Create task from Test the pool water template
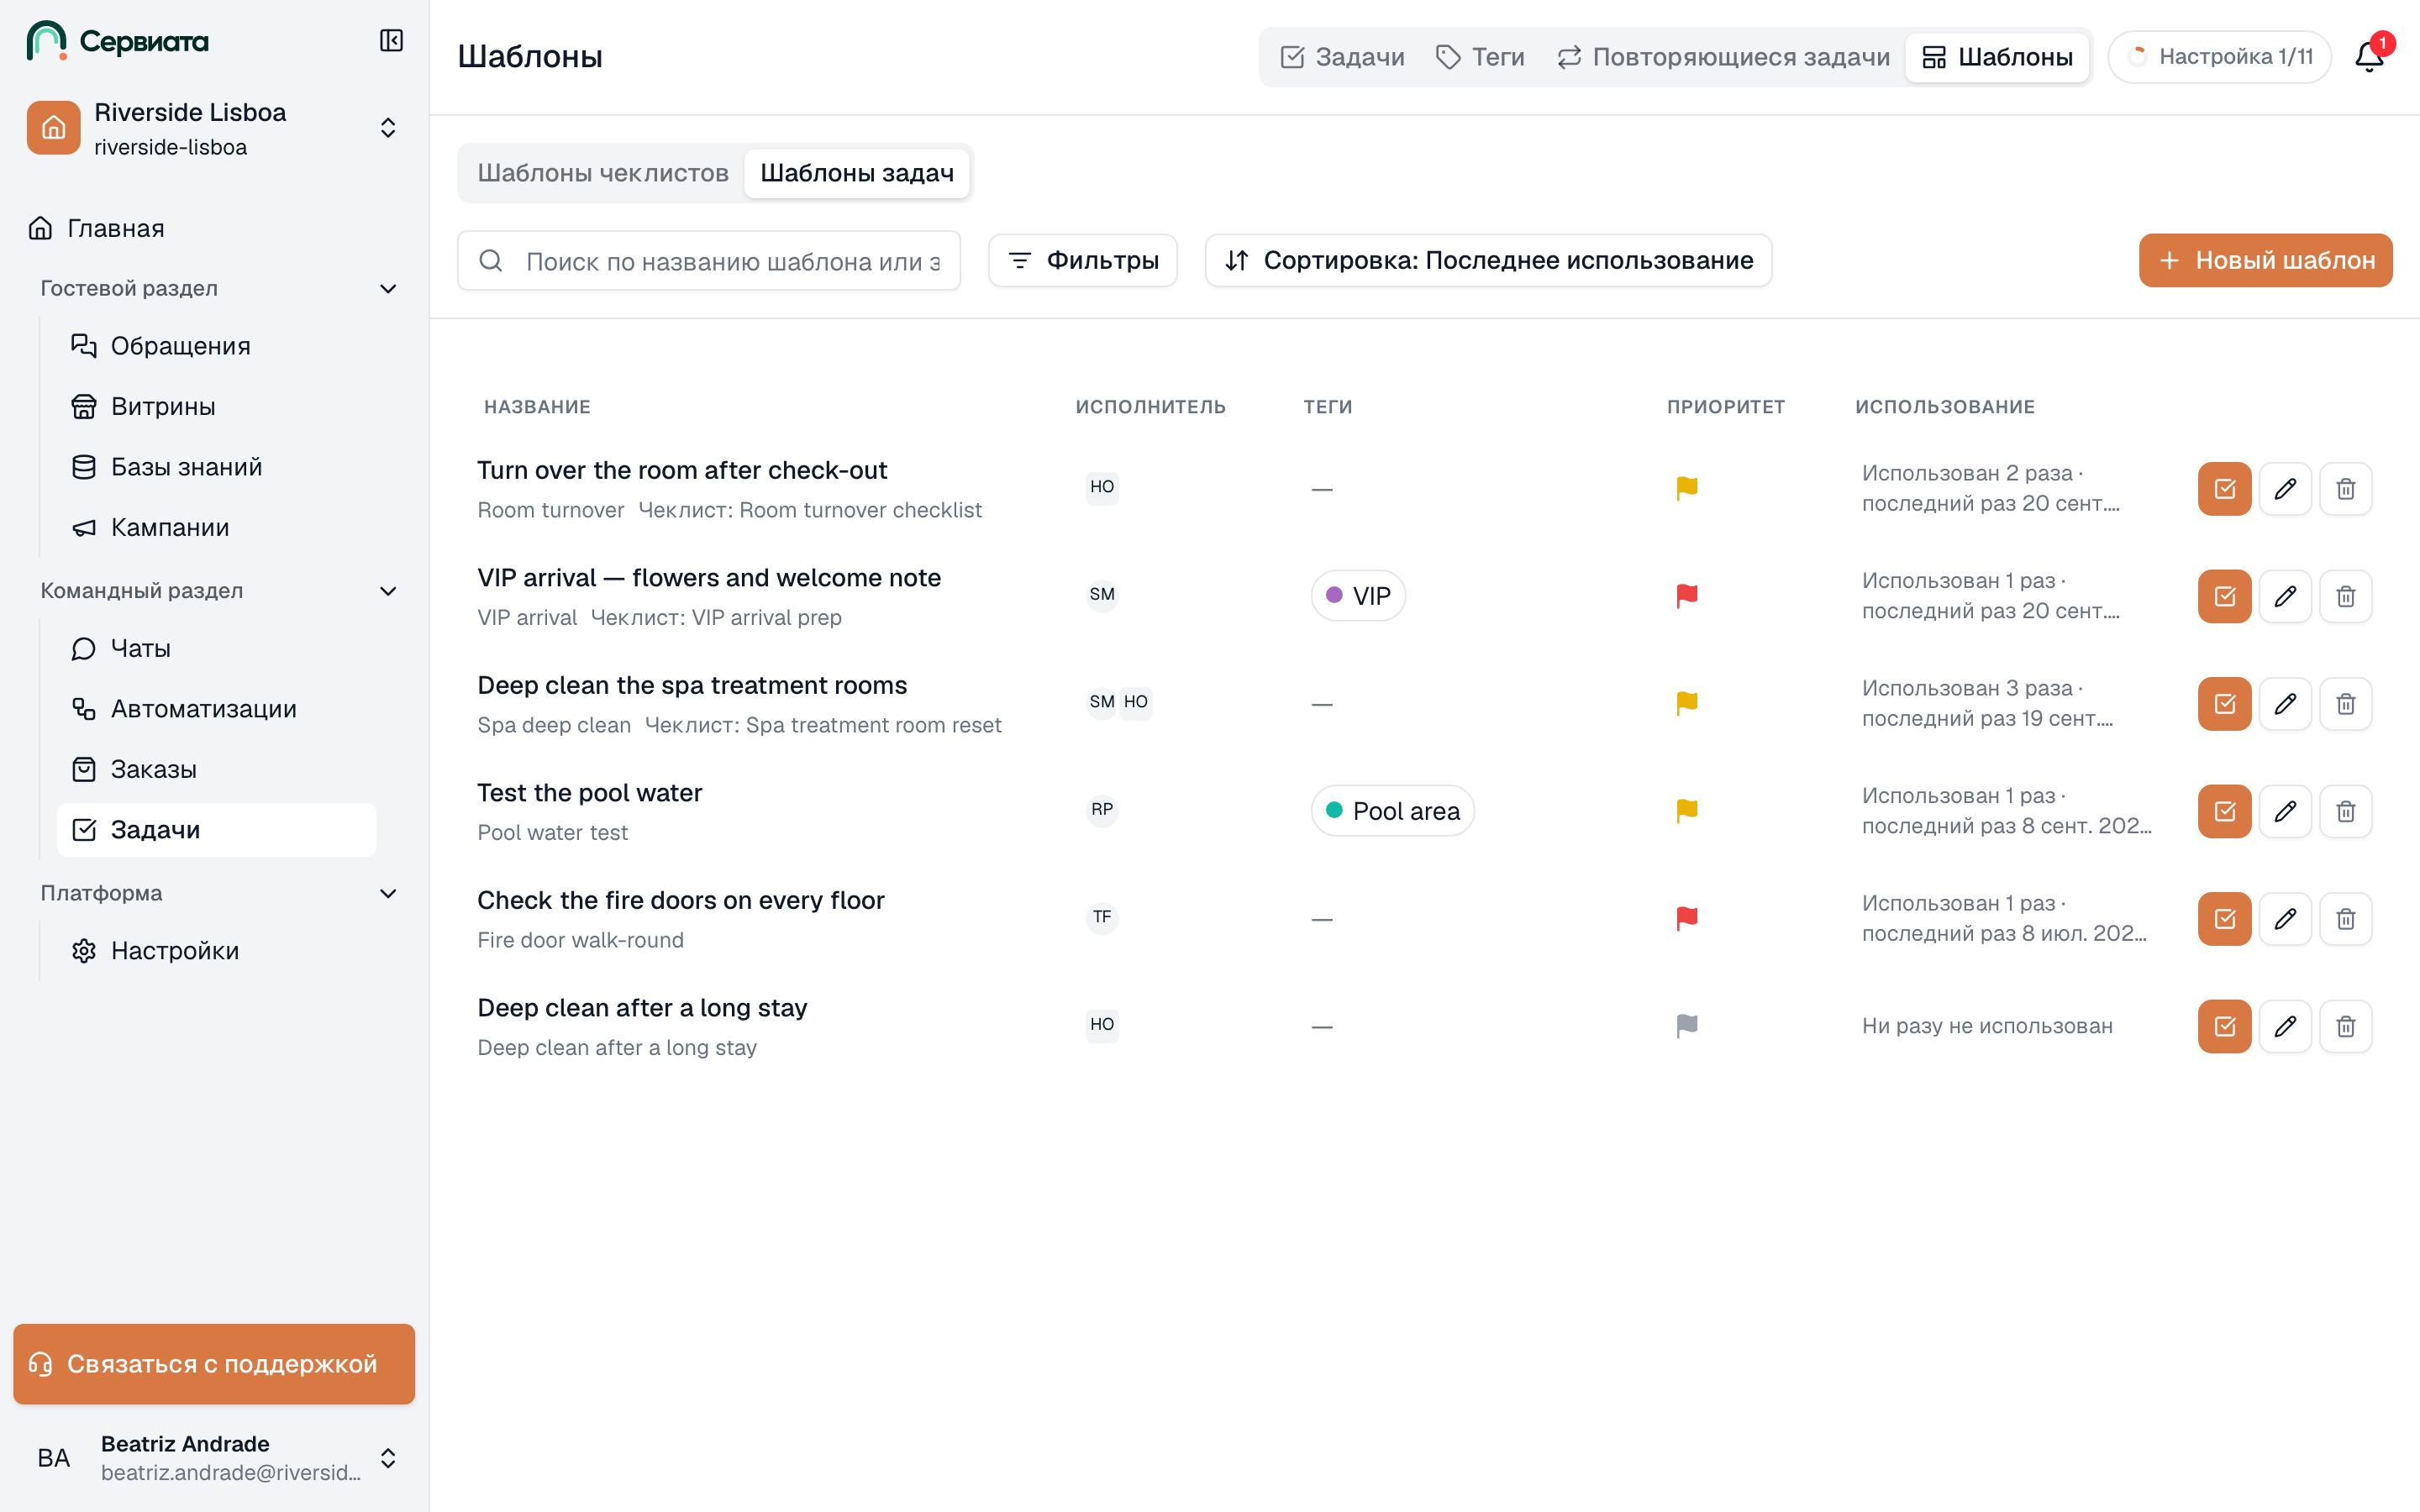 point(2224,811)
